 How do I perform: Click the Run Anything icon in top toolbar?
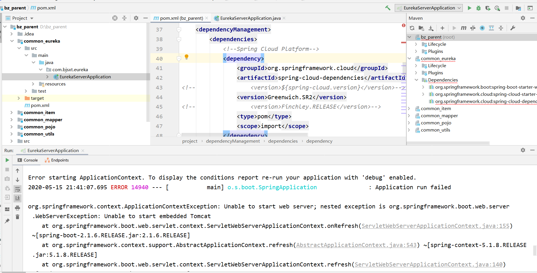point(530,8)
